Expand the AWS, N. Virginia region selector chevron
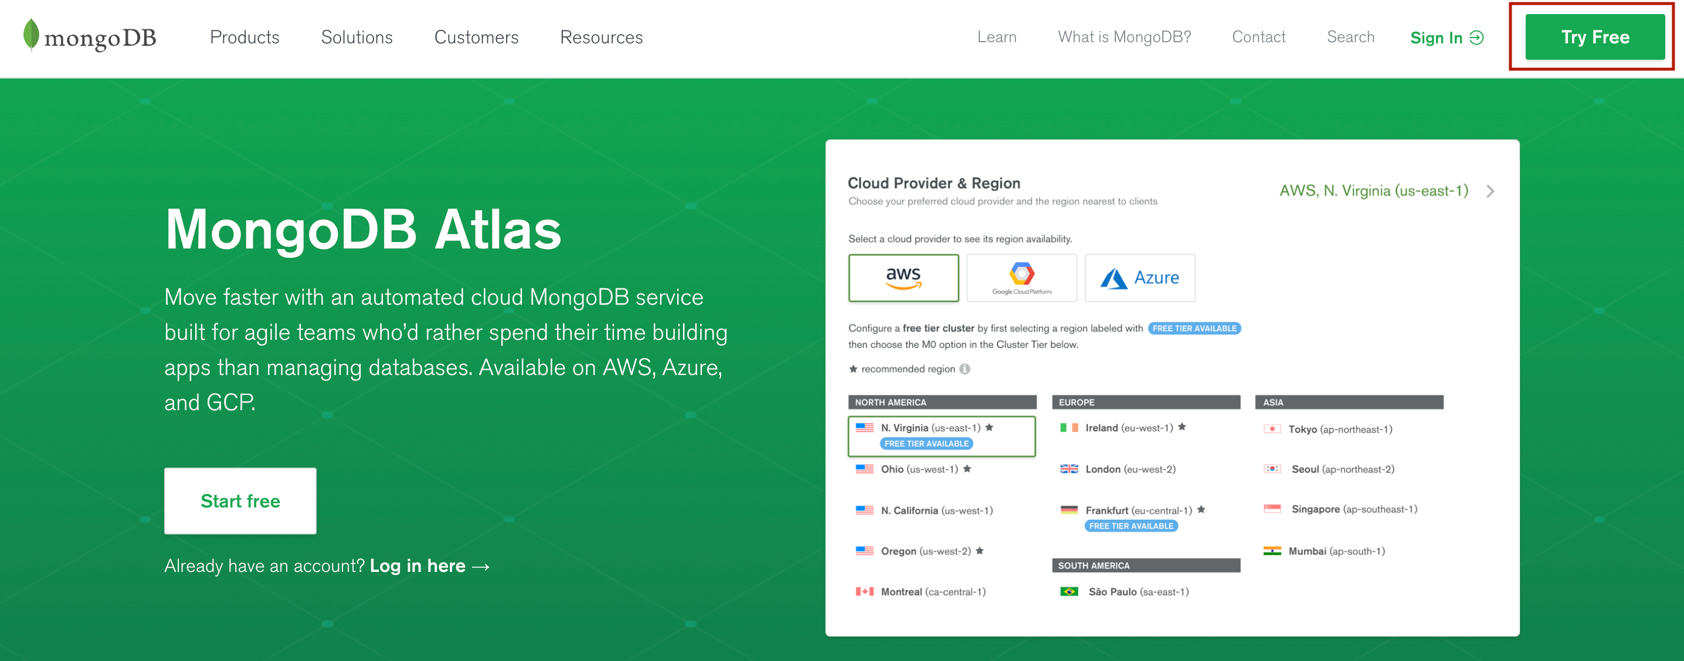This screenshot has height=661, width=1684. pyautogui.click(x=1491, y=190)
